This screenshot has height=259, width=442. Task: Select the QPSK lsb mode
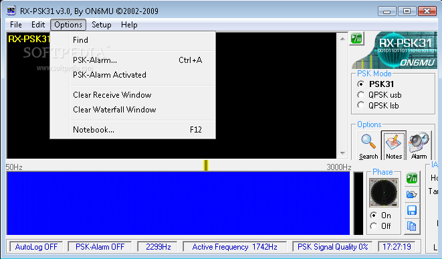(361, 105)
